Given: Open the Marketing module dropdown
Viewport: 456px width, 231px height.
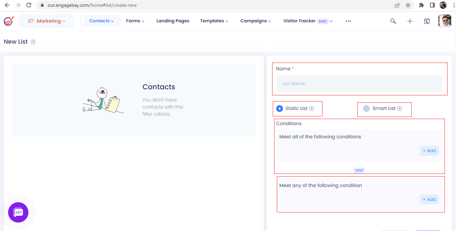Looking at the screenshot, I should pos(47,21).
